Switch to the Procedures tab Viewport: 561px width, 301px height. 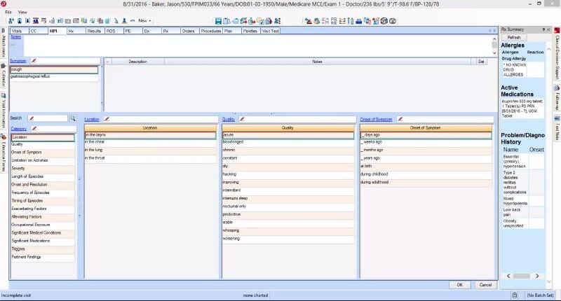tap(210, 31)
